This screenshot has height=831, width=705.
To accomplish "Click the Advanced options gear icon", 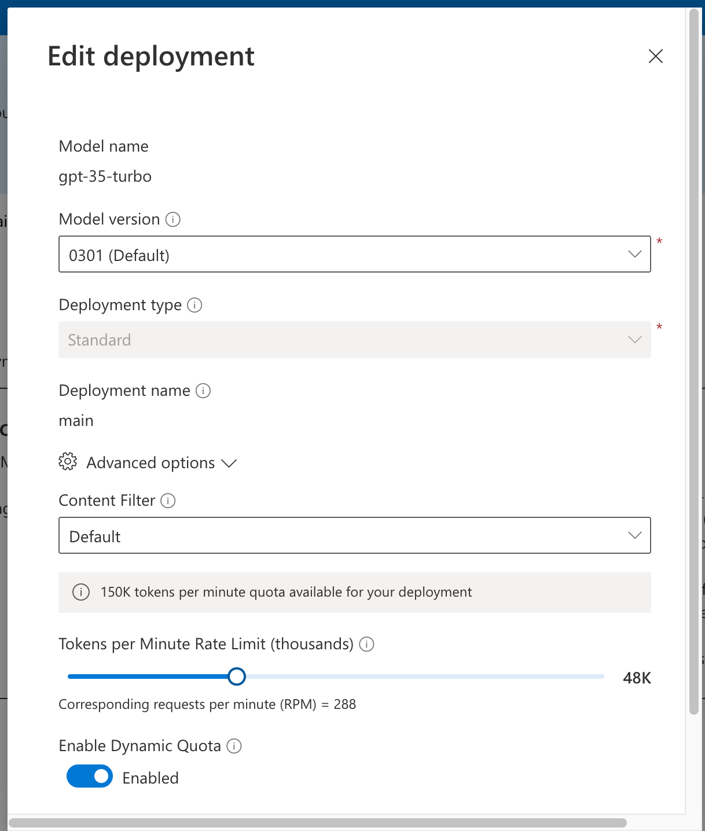I will [x=68, y=462].
